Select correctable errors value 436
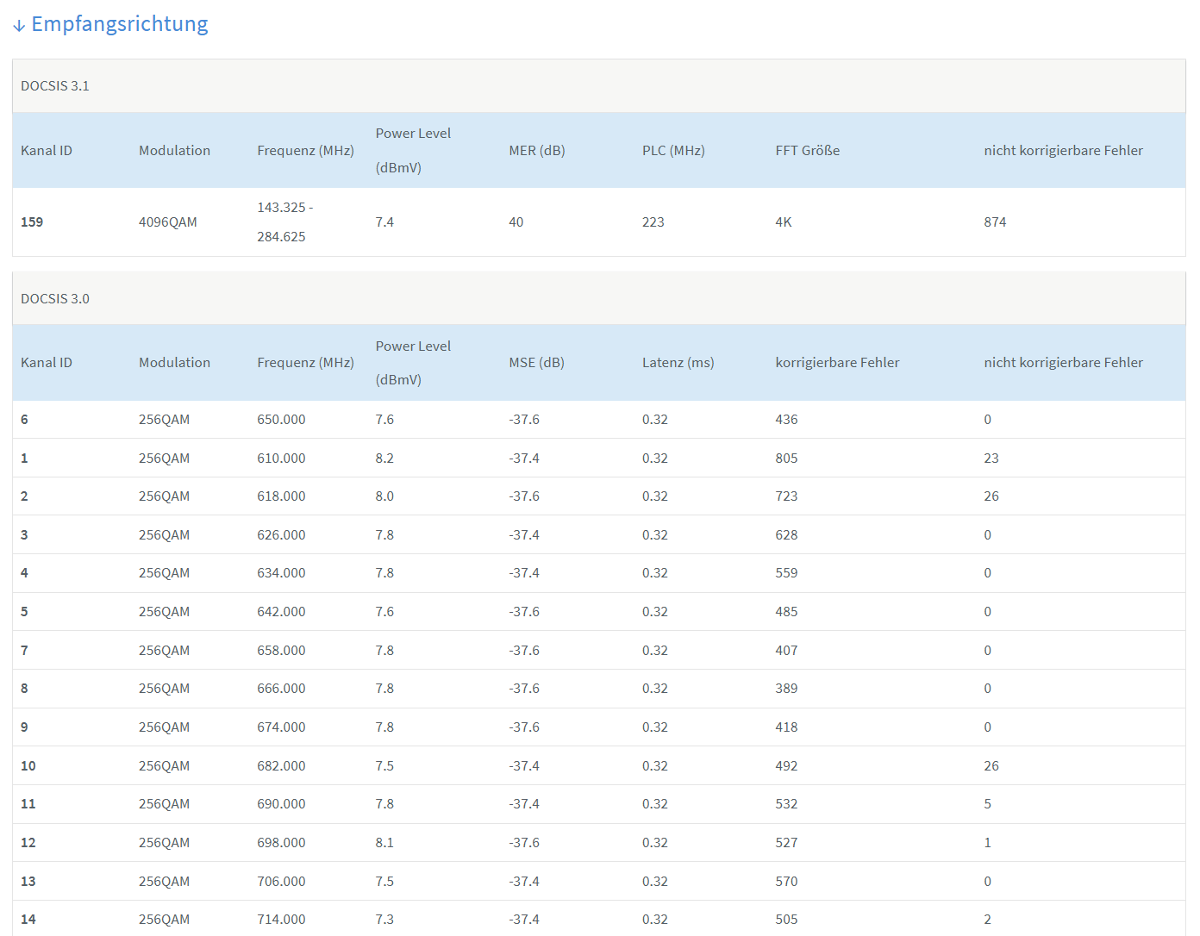 (x=786, y=420)
